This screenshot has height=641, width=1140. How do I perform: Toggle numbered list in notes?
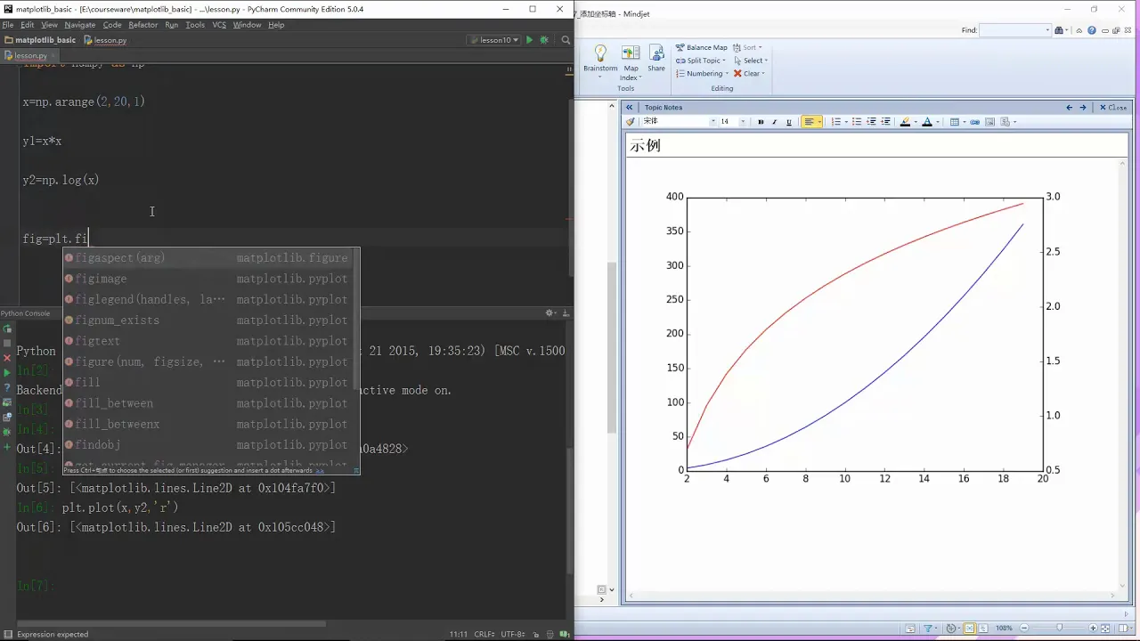point(835,122)
